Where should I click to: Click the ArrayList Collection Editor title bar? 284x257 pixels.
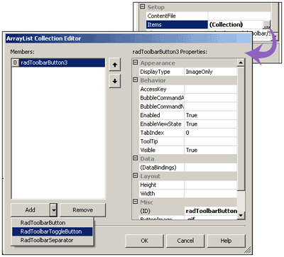click(128, 38)
